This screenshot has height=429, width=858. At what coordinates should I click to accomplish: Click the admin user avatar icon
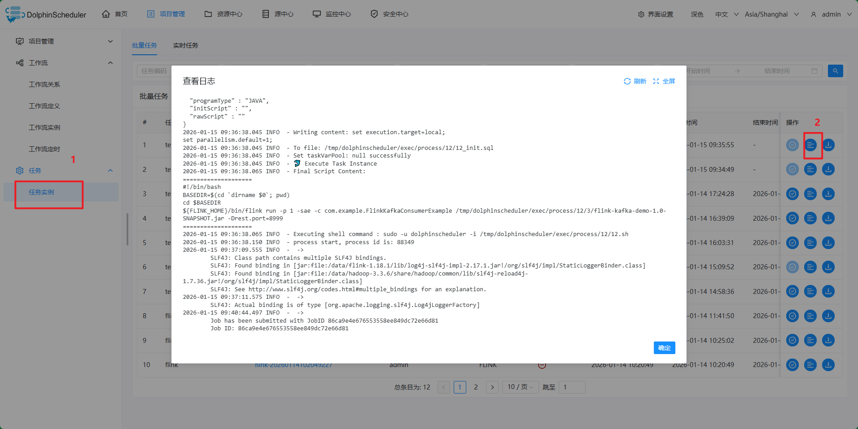pos(813,14)
